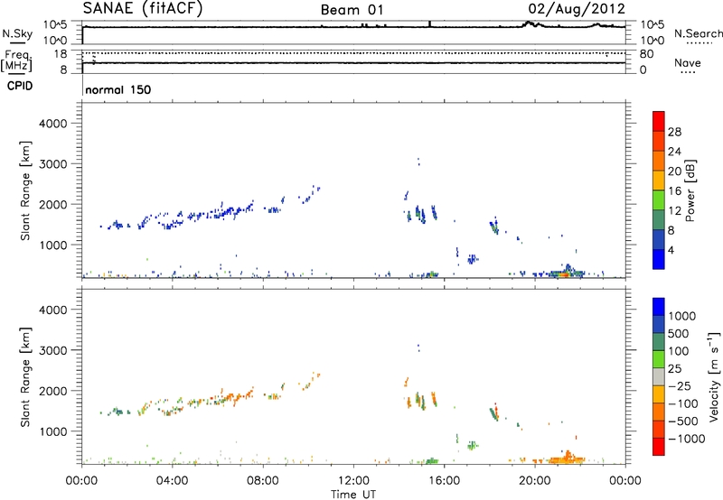Image resolution: width=723 pixels, height=500 pixels.
Task: Click the Velocity panel 'Slant Range [km]' label
Action: (25, 376)
